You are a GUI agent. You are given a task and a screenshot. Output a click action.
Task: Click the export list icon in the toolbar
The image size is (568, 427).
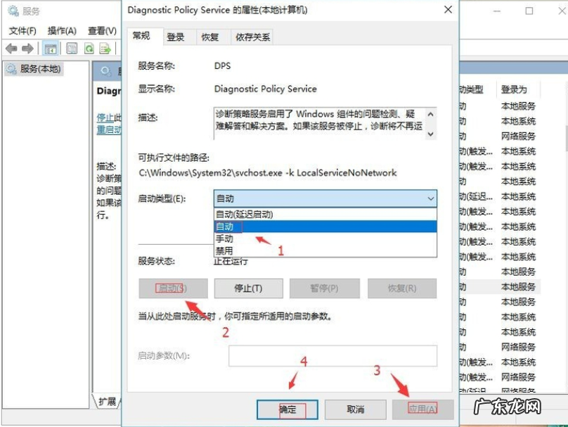click(x=105, y=48)
